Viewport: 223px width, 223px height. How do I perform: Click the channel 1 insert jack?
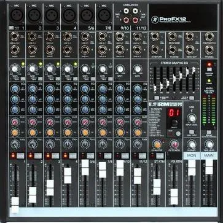pyautogui.click(x=15, y=50)
